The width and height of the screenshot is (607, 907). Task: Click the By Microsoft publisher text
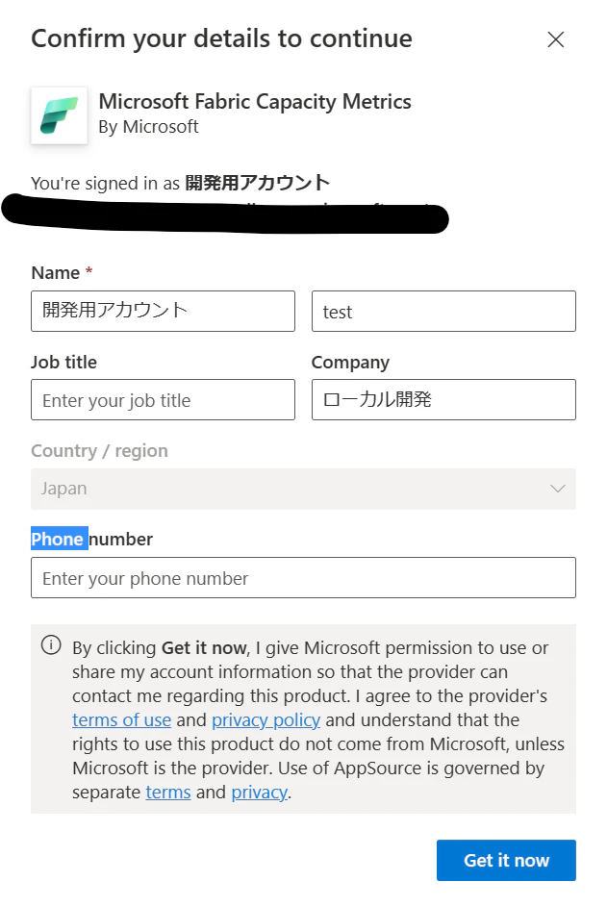148,127
